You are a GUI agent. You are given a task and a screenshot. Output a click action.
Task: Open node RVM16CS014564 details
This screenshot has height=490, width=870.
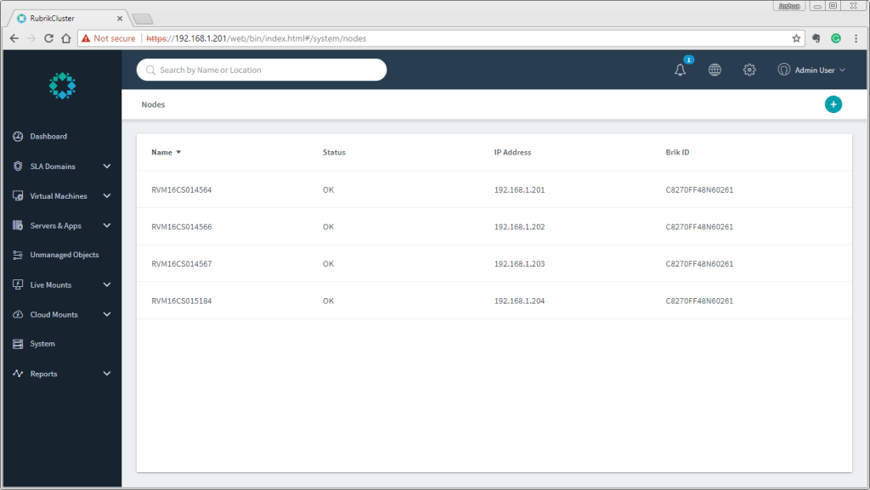pos(181,189)
